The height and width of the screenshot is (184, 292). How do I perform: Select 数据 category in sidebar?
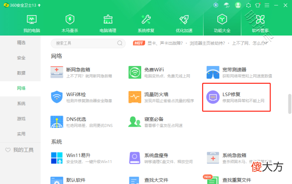20,73
